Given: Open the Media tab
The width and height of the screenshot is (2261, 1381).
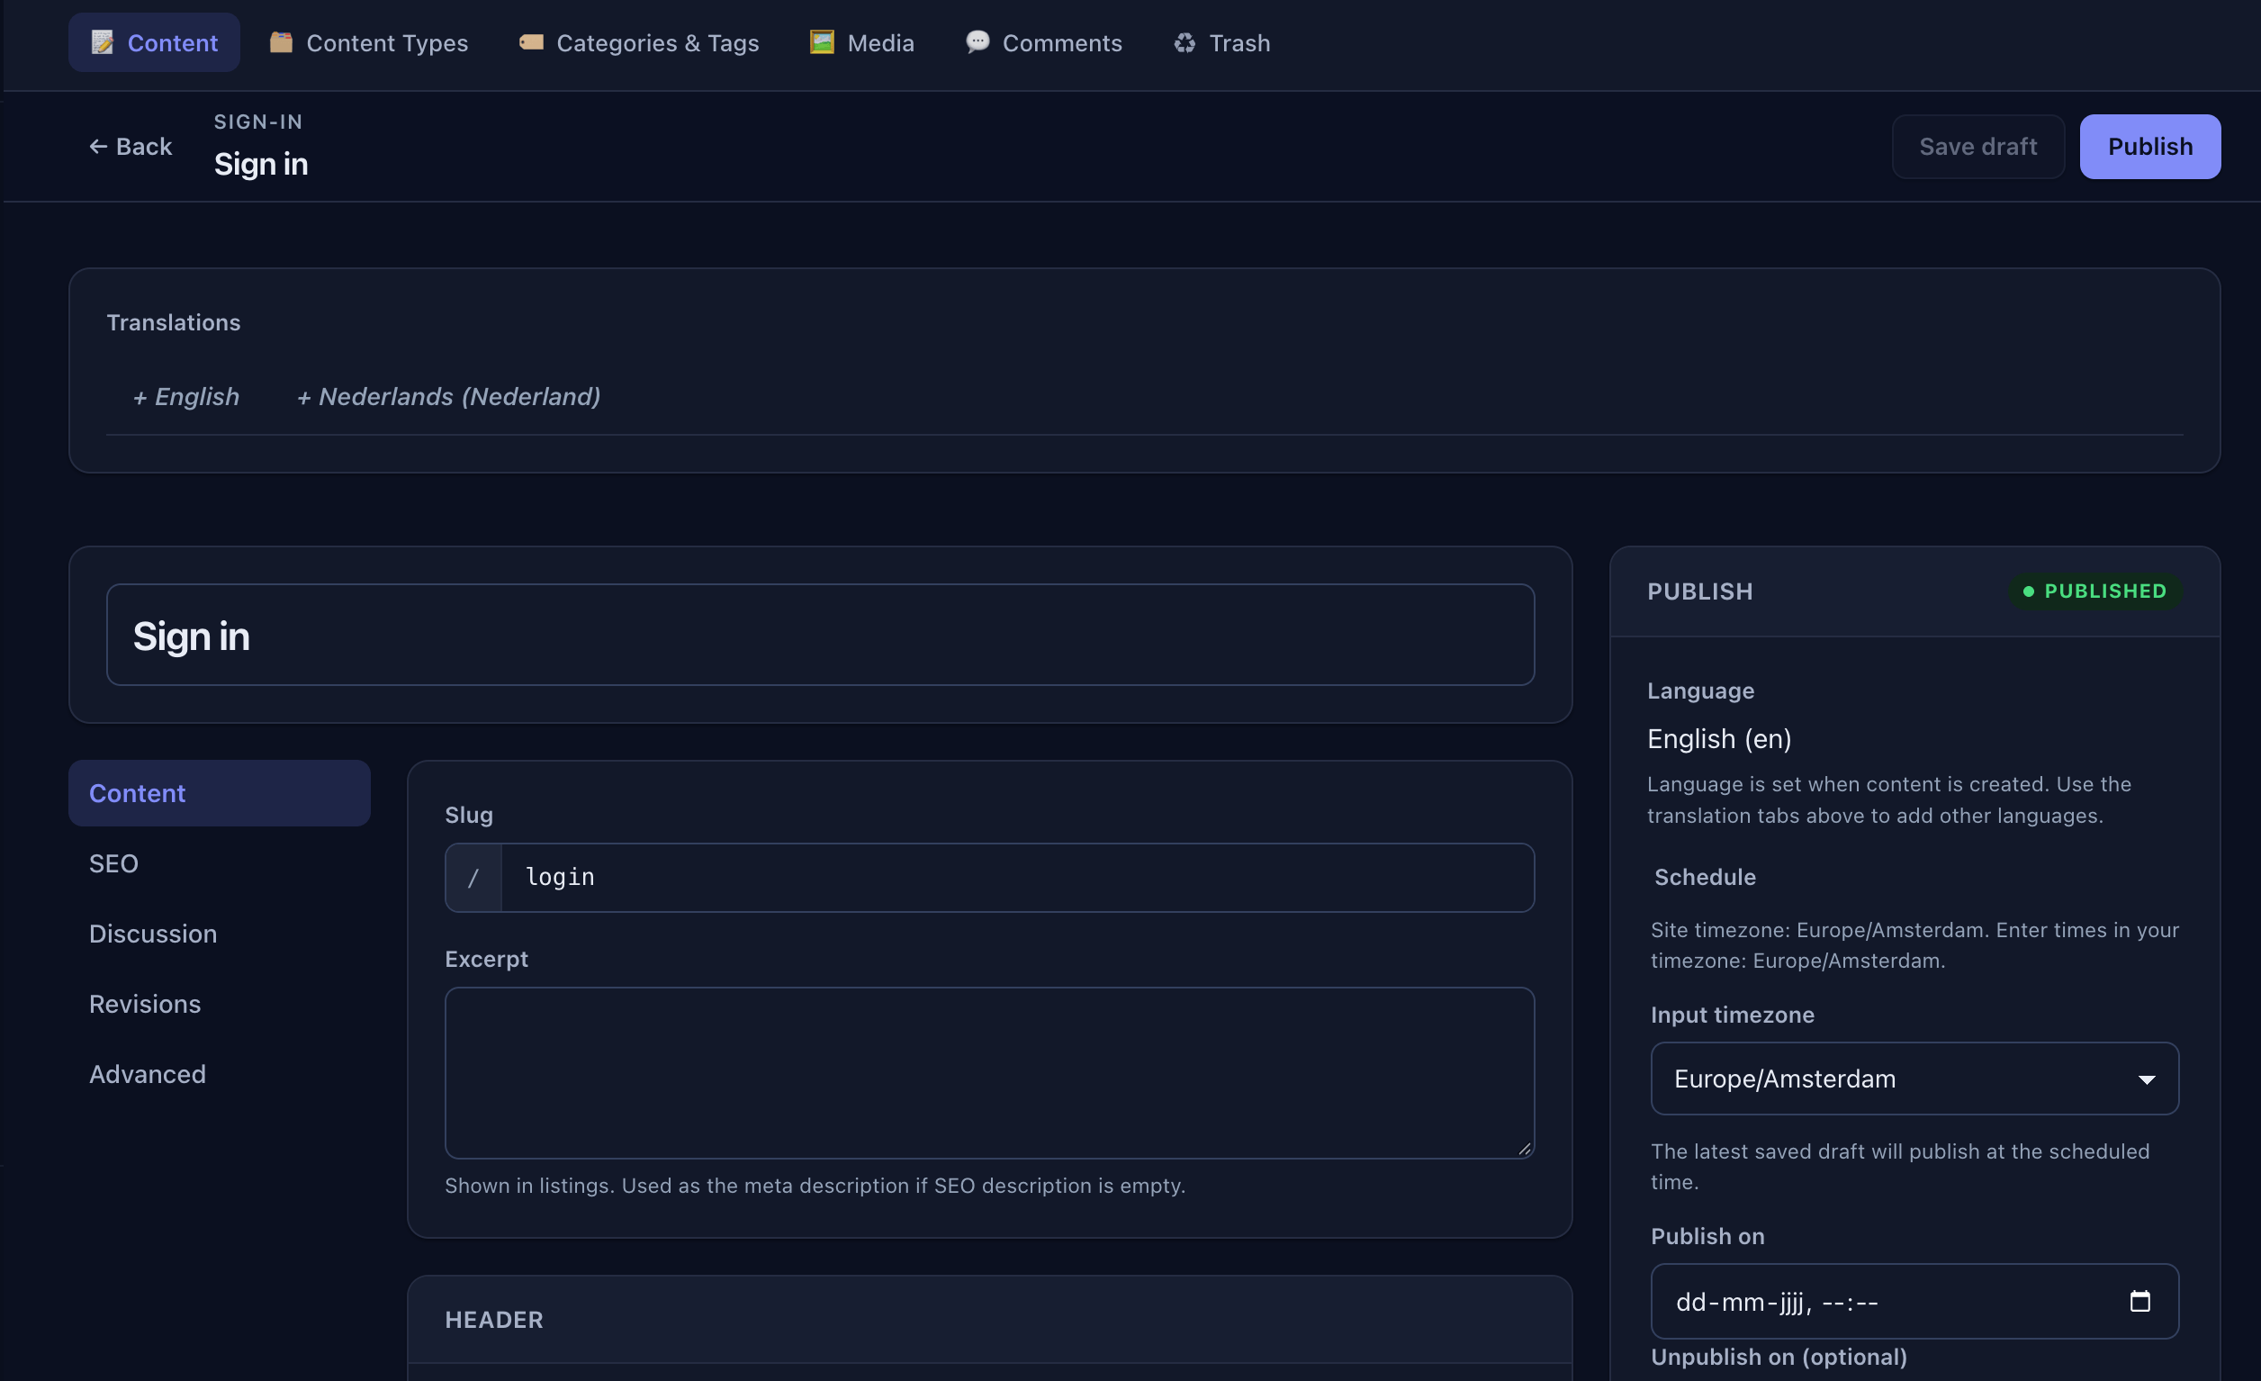Looking at the screenshot, I should point(862,43).
